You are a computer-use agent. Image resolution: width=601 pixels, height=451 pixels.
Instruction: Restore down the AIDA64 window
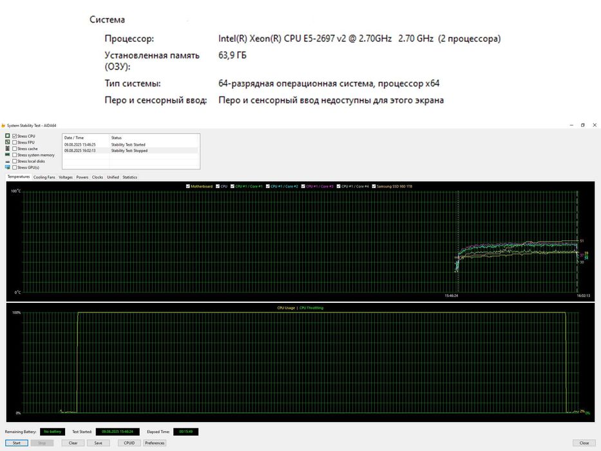point(582,125)
